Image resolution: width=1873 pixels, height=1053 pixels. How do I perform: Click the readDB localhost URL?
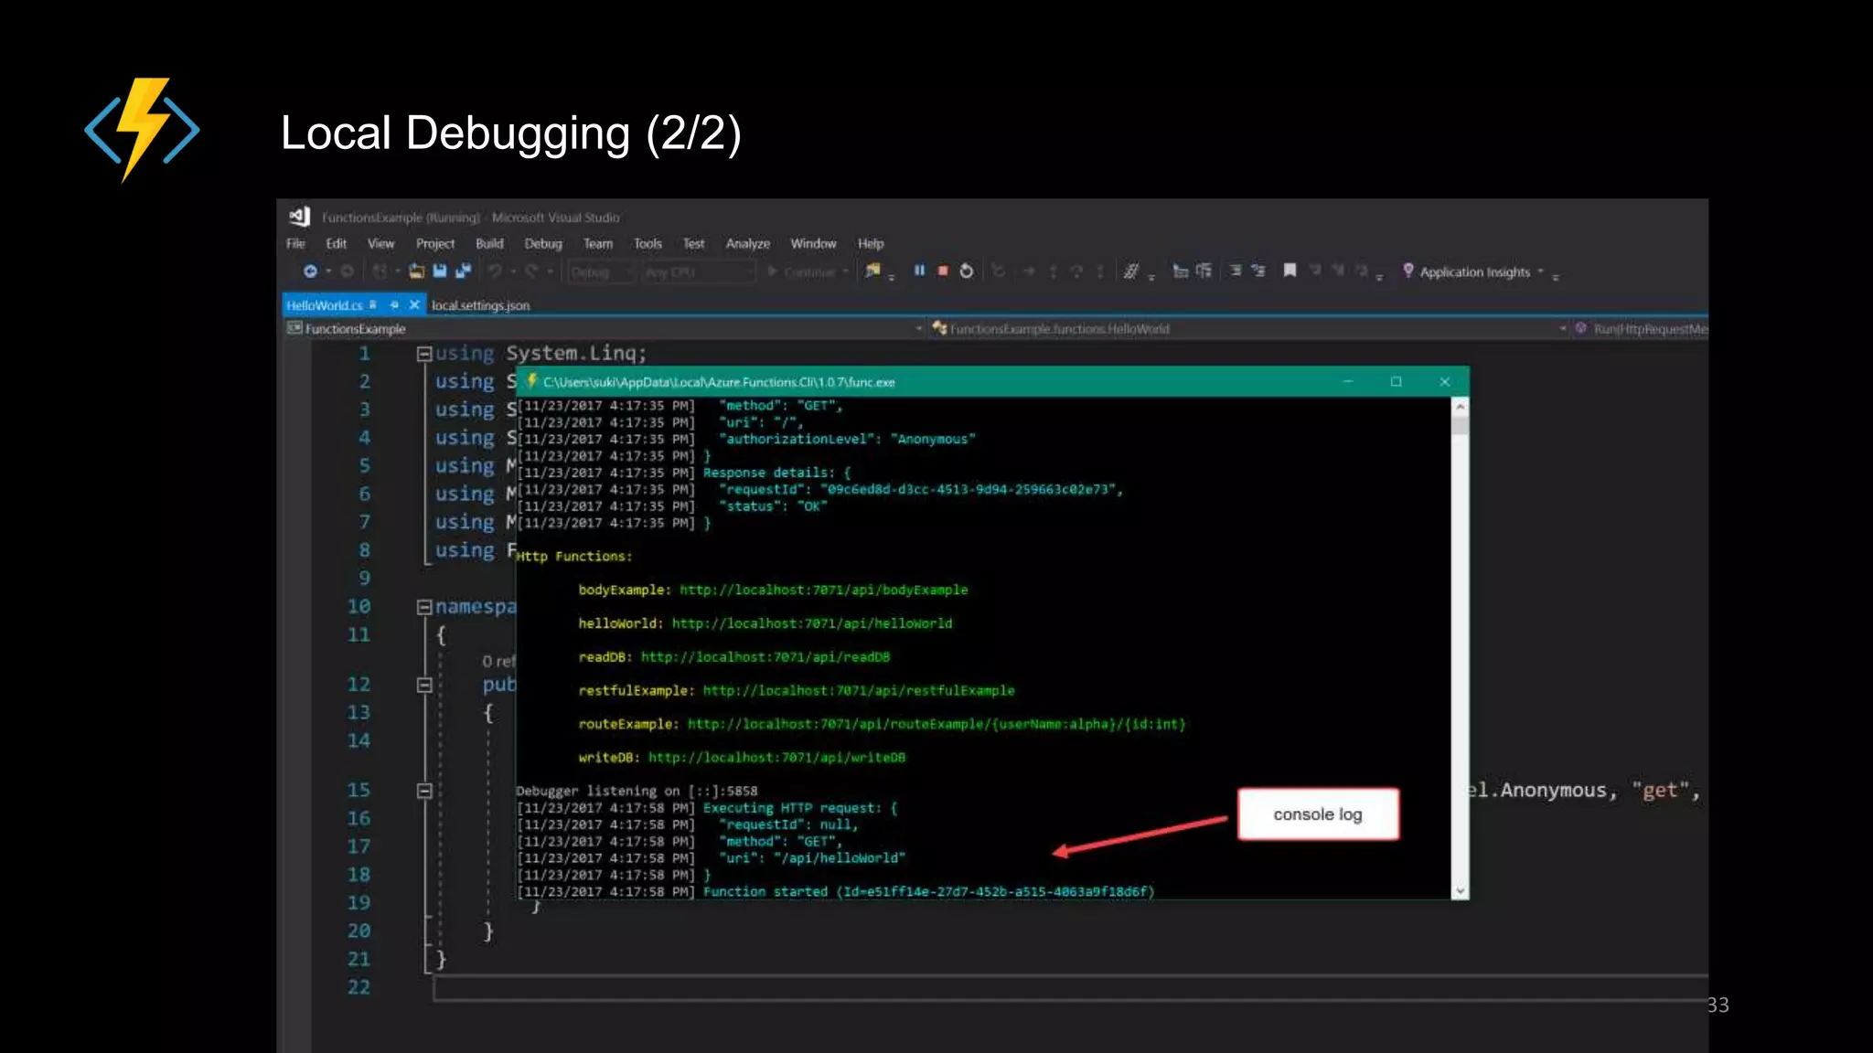(x=765, y=657)
